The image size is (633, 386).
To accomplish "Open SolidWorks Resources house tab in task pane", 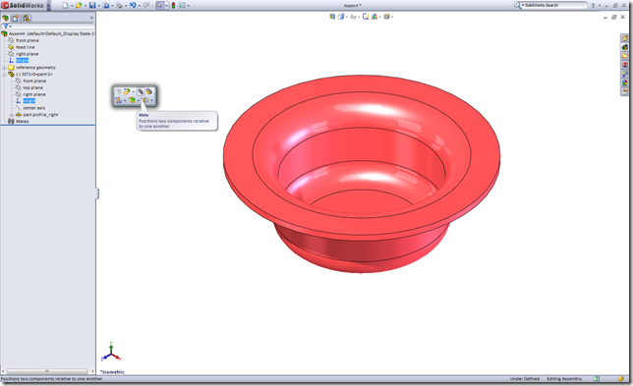I will (x=624, y=38).
